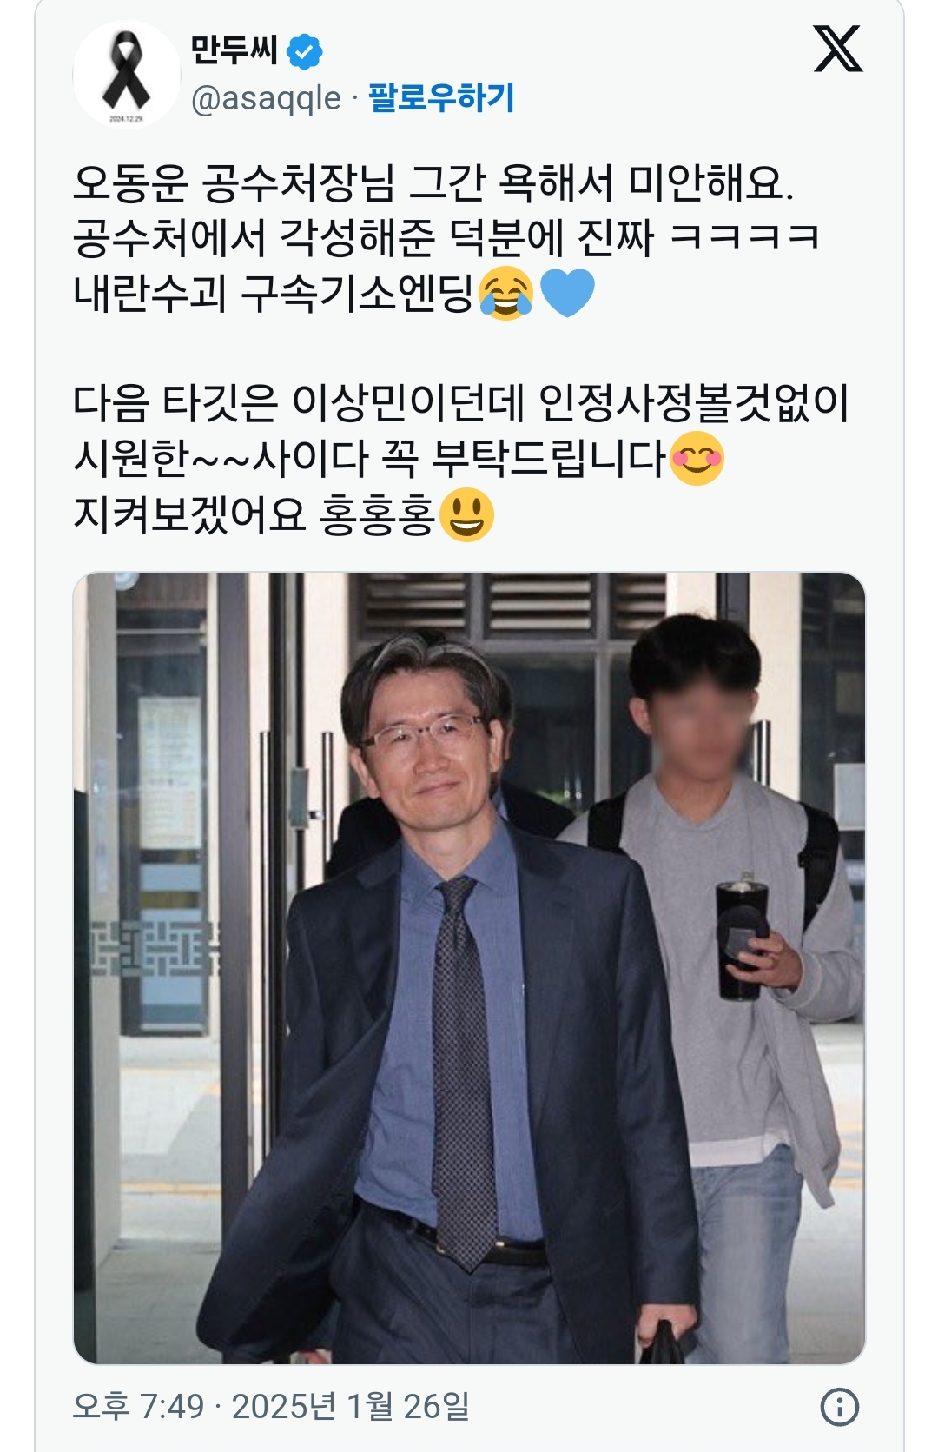This screenshot has width=938, height=1452.
Task: Follow the account via 팔로우하기
Action: (441, 98)
